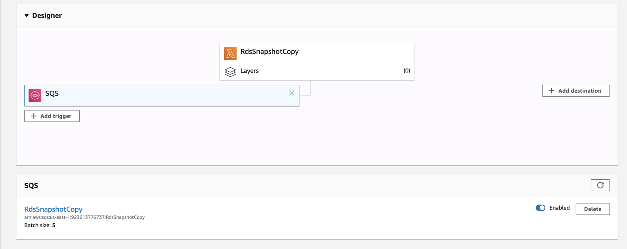Refresh the SQS trigger panel

[600, 185]
